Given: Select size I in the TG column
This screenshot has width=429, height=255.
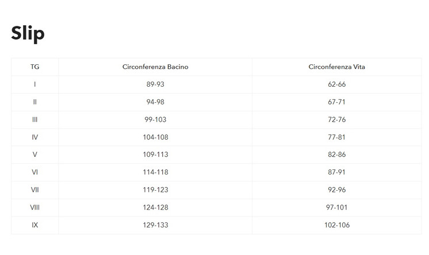Looking at the screenshot, I should [35, 84].
